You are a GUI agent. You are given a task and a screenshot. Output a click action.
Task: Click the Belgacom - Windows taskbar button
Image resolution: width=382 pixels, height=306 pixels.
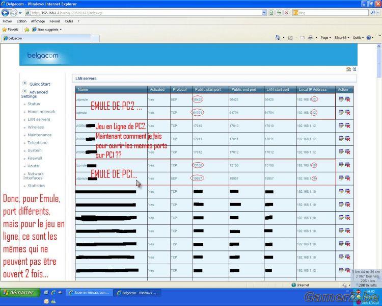click(137, 293)
